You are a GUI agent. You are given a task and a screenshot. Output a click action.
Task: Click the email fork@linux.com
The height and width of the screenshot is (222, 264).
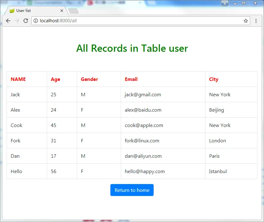(142, 141)
